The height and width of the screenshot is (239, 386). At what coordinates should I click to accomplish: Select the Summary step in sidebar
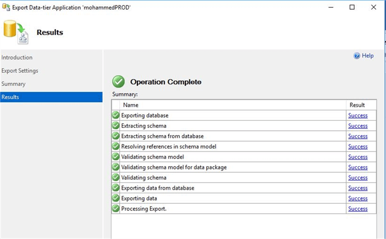pos(13,84)
